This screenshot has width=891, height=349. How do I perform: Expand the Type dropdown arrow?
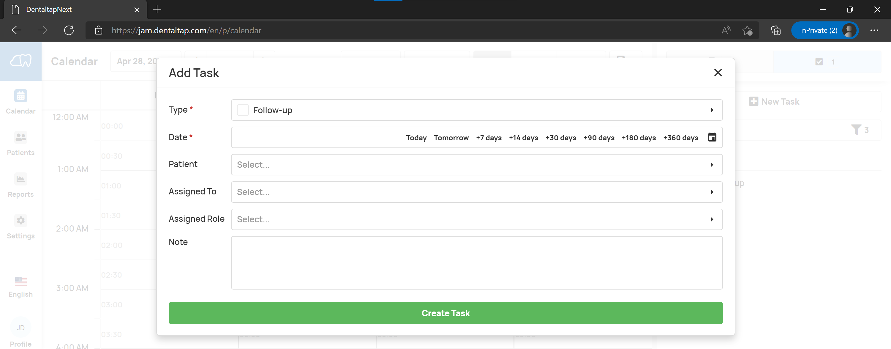(x=712, y=110)
